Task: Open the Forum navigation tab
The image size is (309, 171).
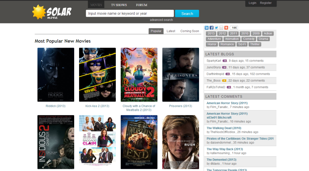Action: click(141, 5)
